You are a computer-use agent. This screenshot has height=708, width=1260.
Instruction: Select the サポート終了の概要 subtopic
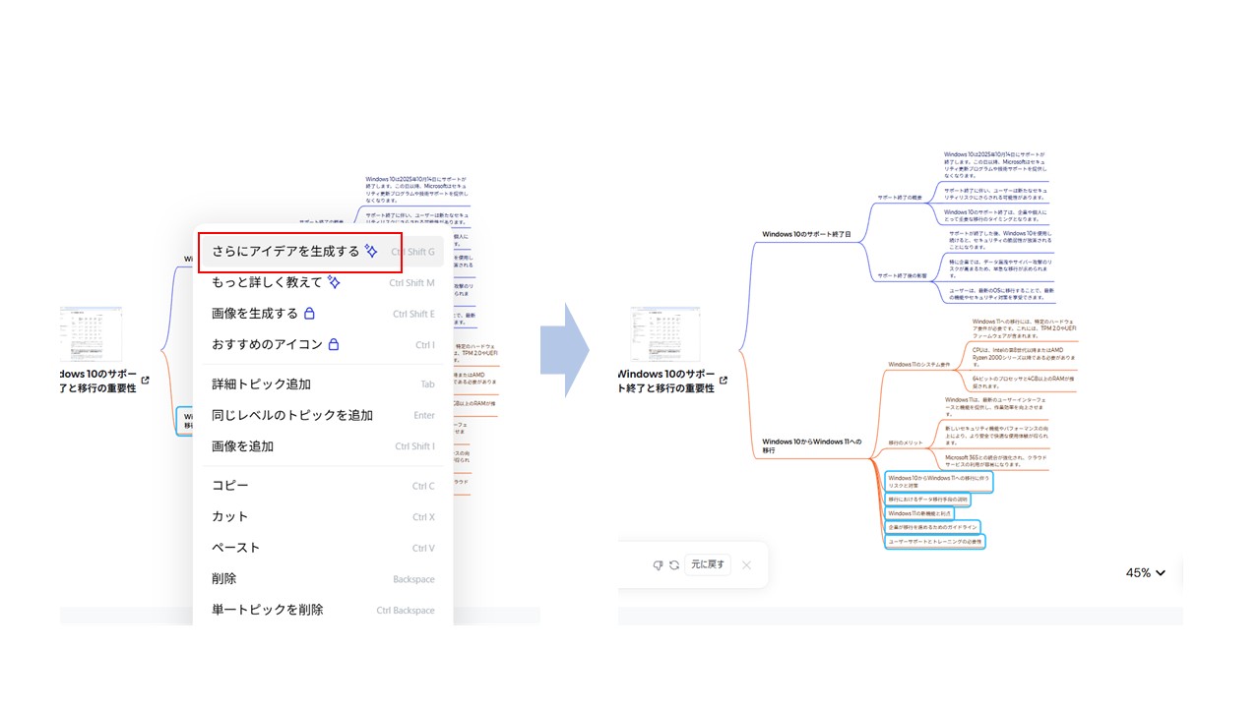click(x=900, y=198)
